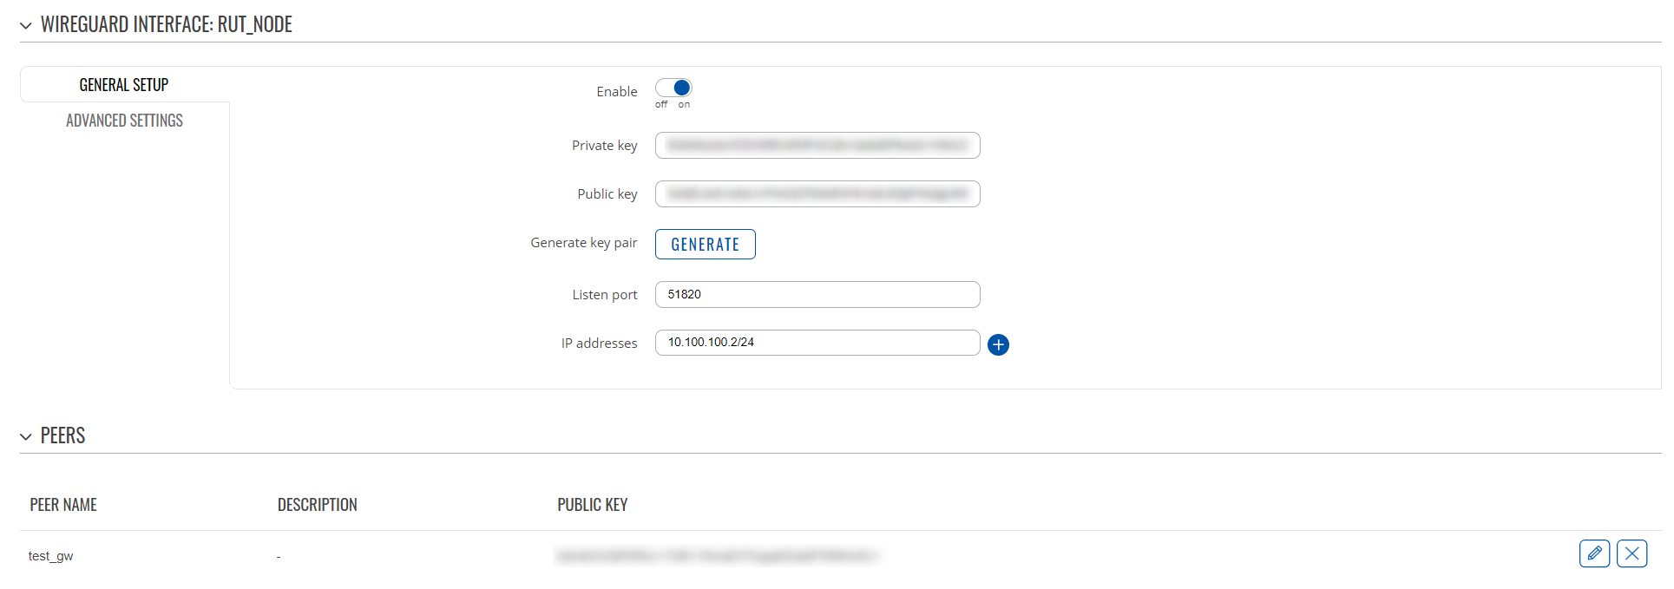
Task: Toggle the WireGuard Enable switch
Action: coord(673,88)
